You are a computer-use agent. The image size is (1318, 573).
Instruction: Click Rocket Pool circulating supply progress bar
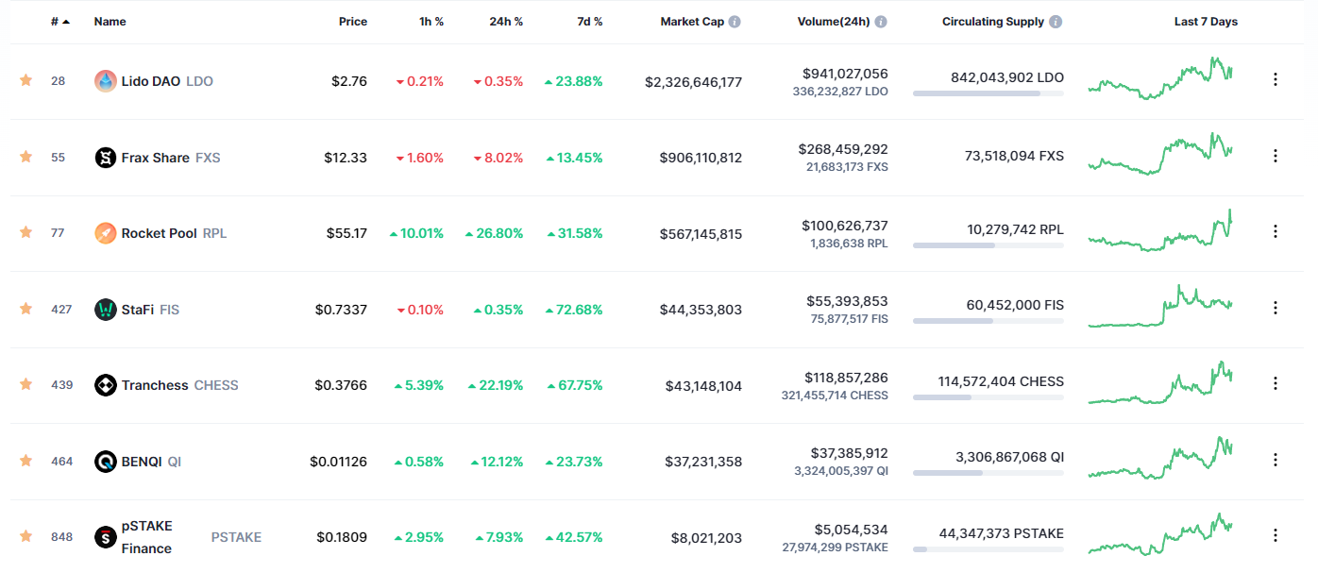988,245
